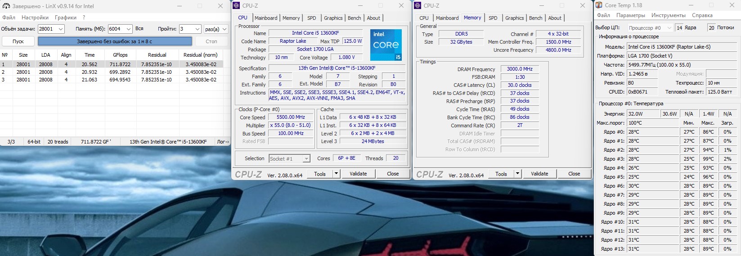Click Close in the CPU tab CPU-Z window
Image resolution: width=741 pixels, height=256 pixels.
coord(393,174)
